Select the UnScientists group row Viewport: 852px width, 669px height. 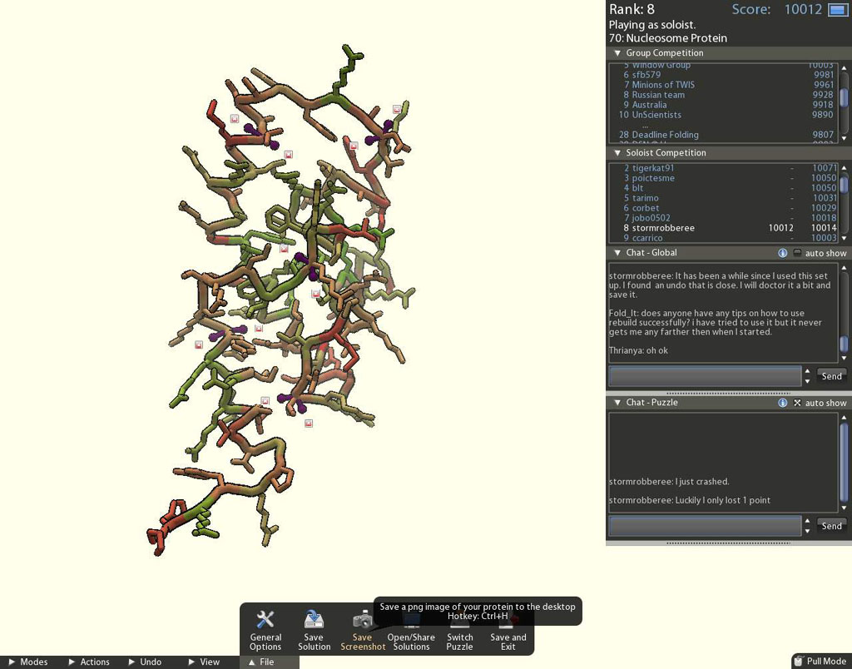(x=723, y=115)
